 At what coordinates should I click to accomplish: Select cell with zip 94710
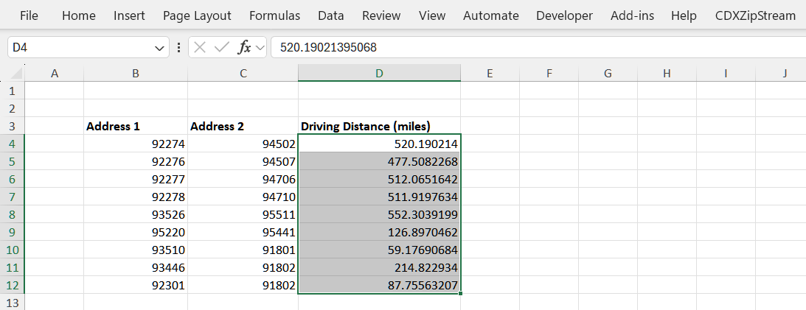(243, 197)
